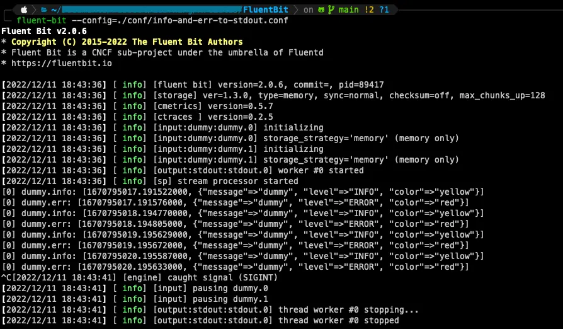The width and height of the screenshot is (563, 329).
Task: Click the word "on" in the prompt
Action: (x=309, y=9)
